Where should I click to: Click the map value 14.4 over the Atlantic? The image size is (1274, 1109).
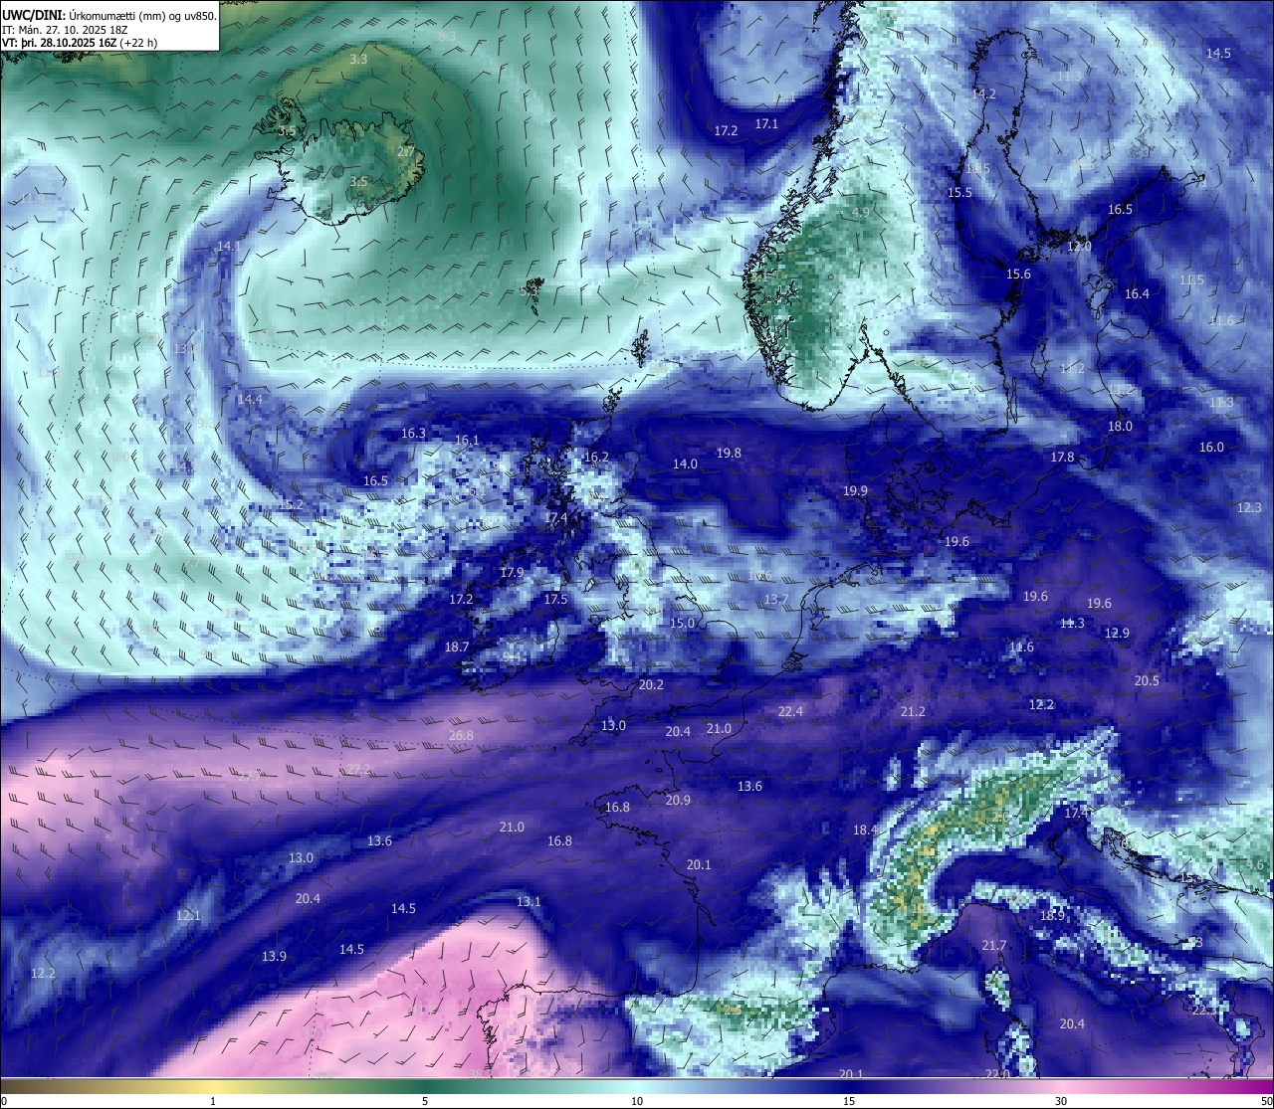click(x=250, y=400)
